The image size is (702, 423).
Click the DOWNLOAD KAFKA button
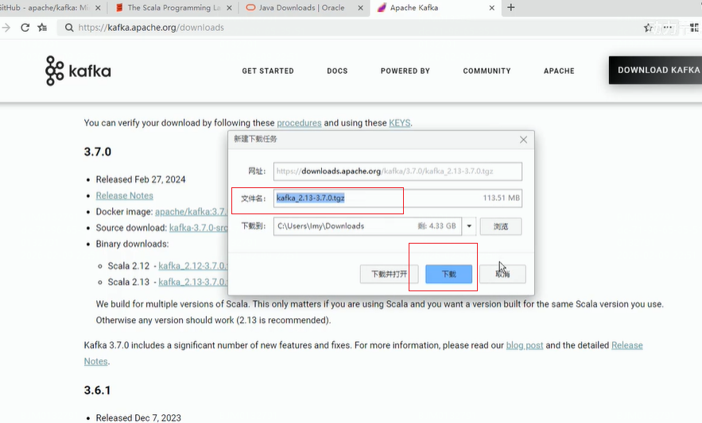pos(655,70)
